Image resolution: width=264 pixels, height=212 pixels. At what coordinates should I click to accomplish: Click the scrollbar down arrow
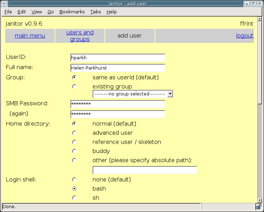259,200
